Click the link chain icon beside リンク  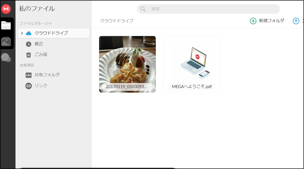28,86
